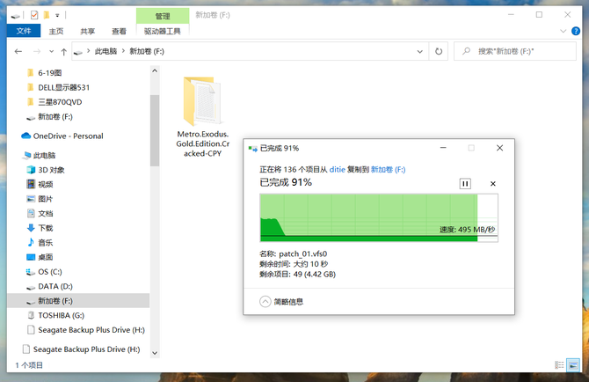Viewport: 589px width, 382px height.
Task: Switch to the 共享 ribbon tab
Action: [x=87, y=31]
